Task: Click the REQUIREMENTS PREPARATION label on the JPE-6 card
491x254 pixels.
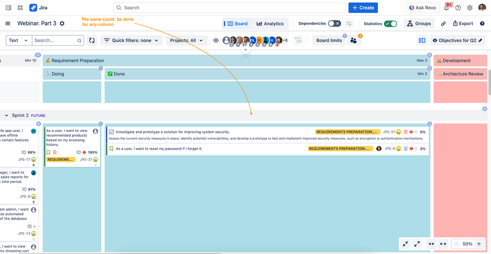Action: 341,149
